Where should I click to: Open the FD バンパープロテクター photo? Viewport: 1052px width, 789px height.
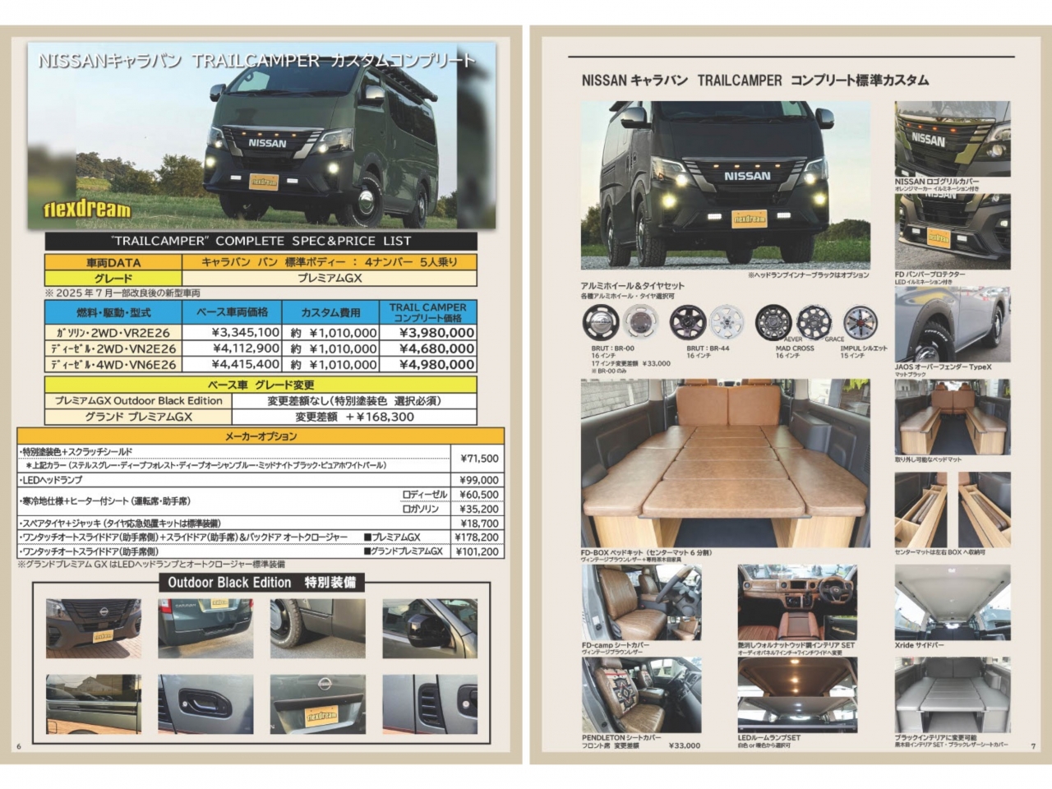(952, 232)
